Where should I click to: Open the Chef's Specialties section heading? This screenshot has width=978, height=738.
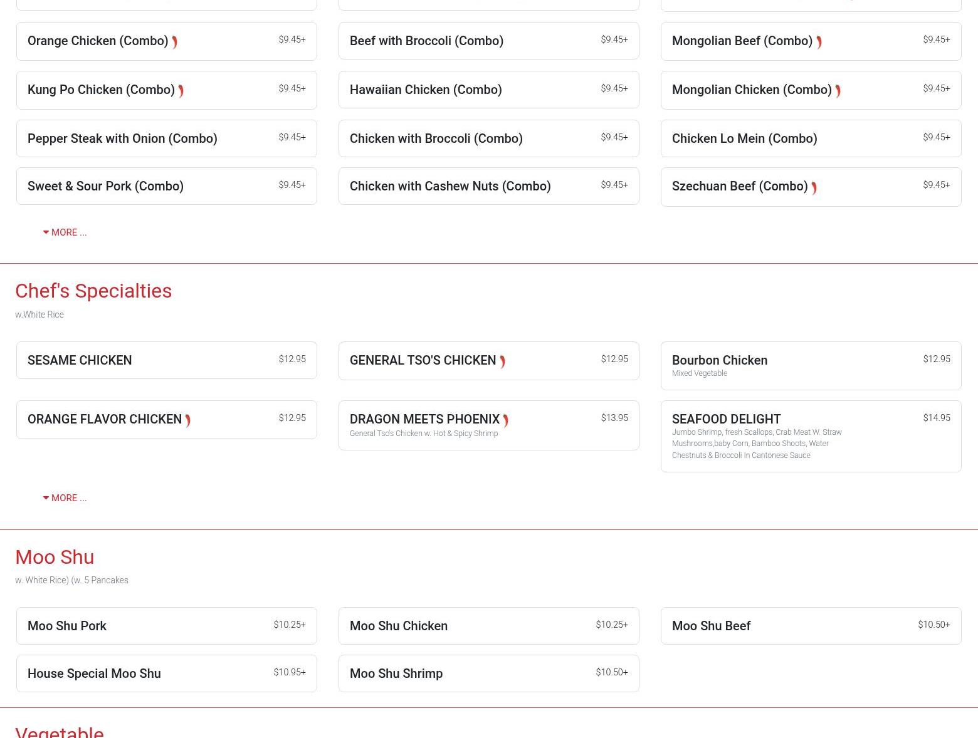click(93, 291)
